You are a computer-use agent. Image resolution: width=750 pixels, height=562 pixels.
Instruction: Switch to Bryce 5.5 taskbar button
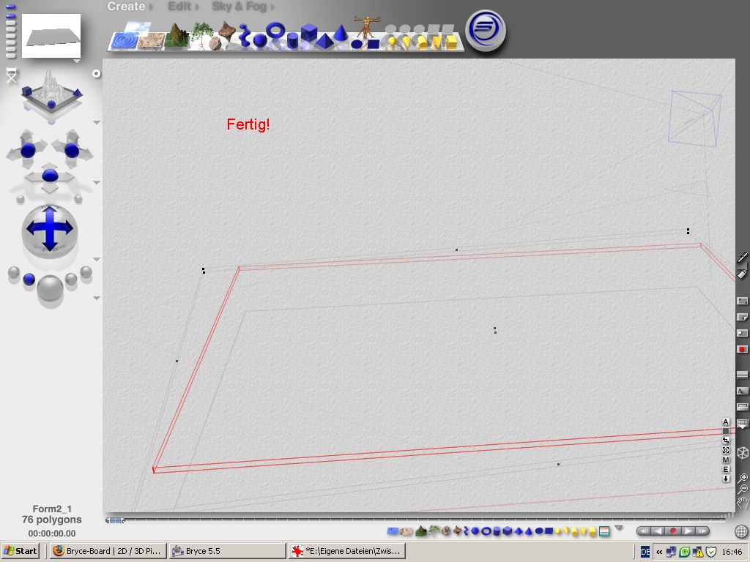[x=227, y=551]
